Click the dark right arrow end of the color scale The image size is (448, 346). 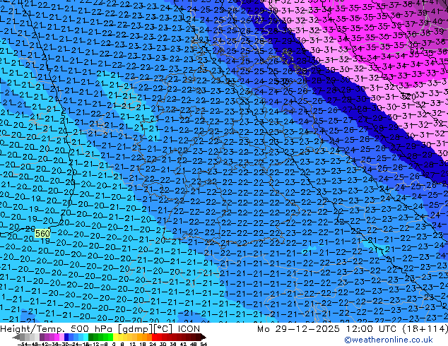203,337
